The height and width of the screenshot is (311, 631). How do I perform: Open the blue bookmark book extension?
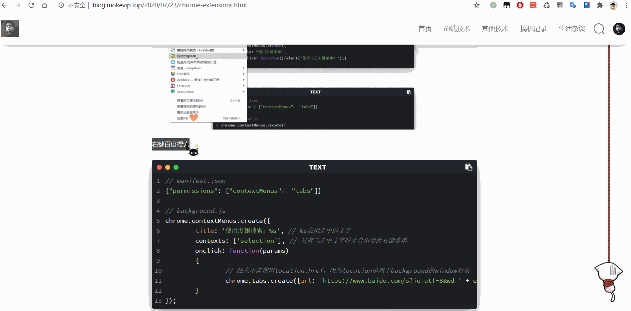pos(587,5)
